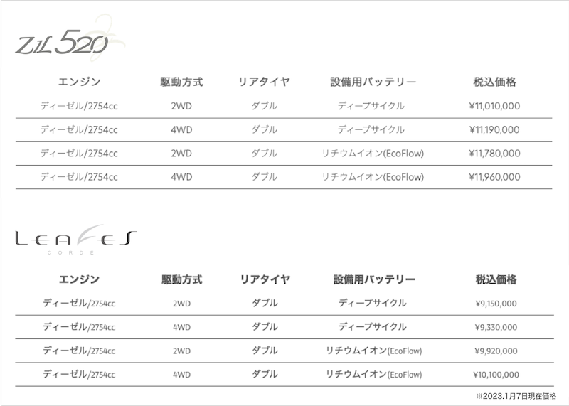
Task: Click リアタイヤ header in the Leaves table
Action: coord(265,279)
